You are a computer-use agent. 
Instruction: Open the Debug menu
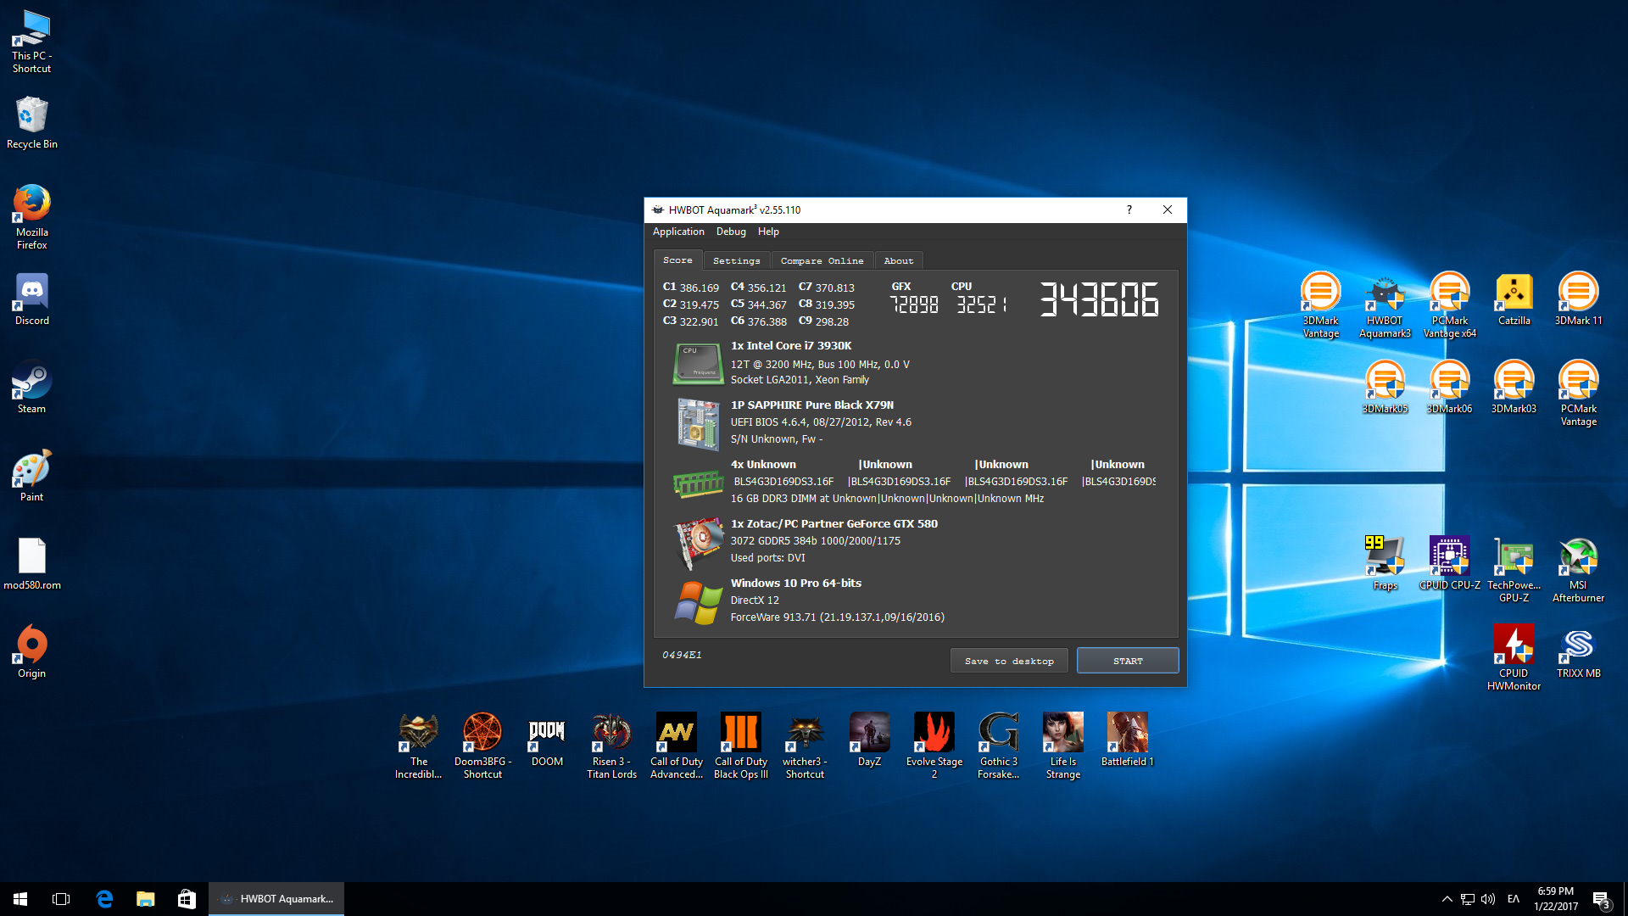[x=731, y=232]
